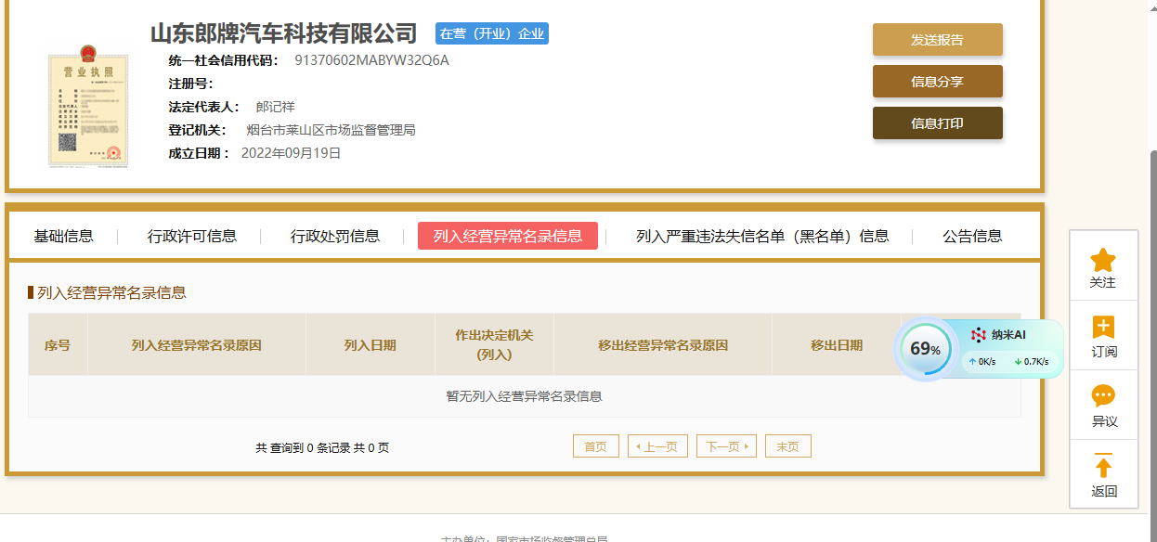Click the 关注 star icon
Viewport: 1157px width, 542px height.
pos(1102,260)
